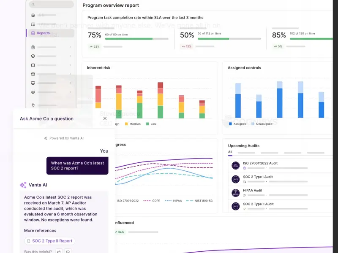Viewport: 338px width, 253px height.
Task: Click the monitor icon in sidebar
Action: pyautogui.click(x=33, y=83)
